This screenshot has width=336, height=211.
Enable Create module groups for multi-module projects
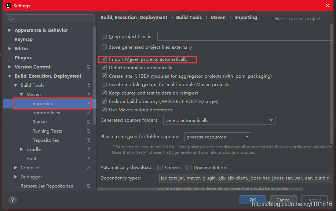click(104, 84)
